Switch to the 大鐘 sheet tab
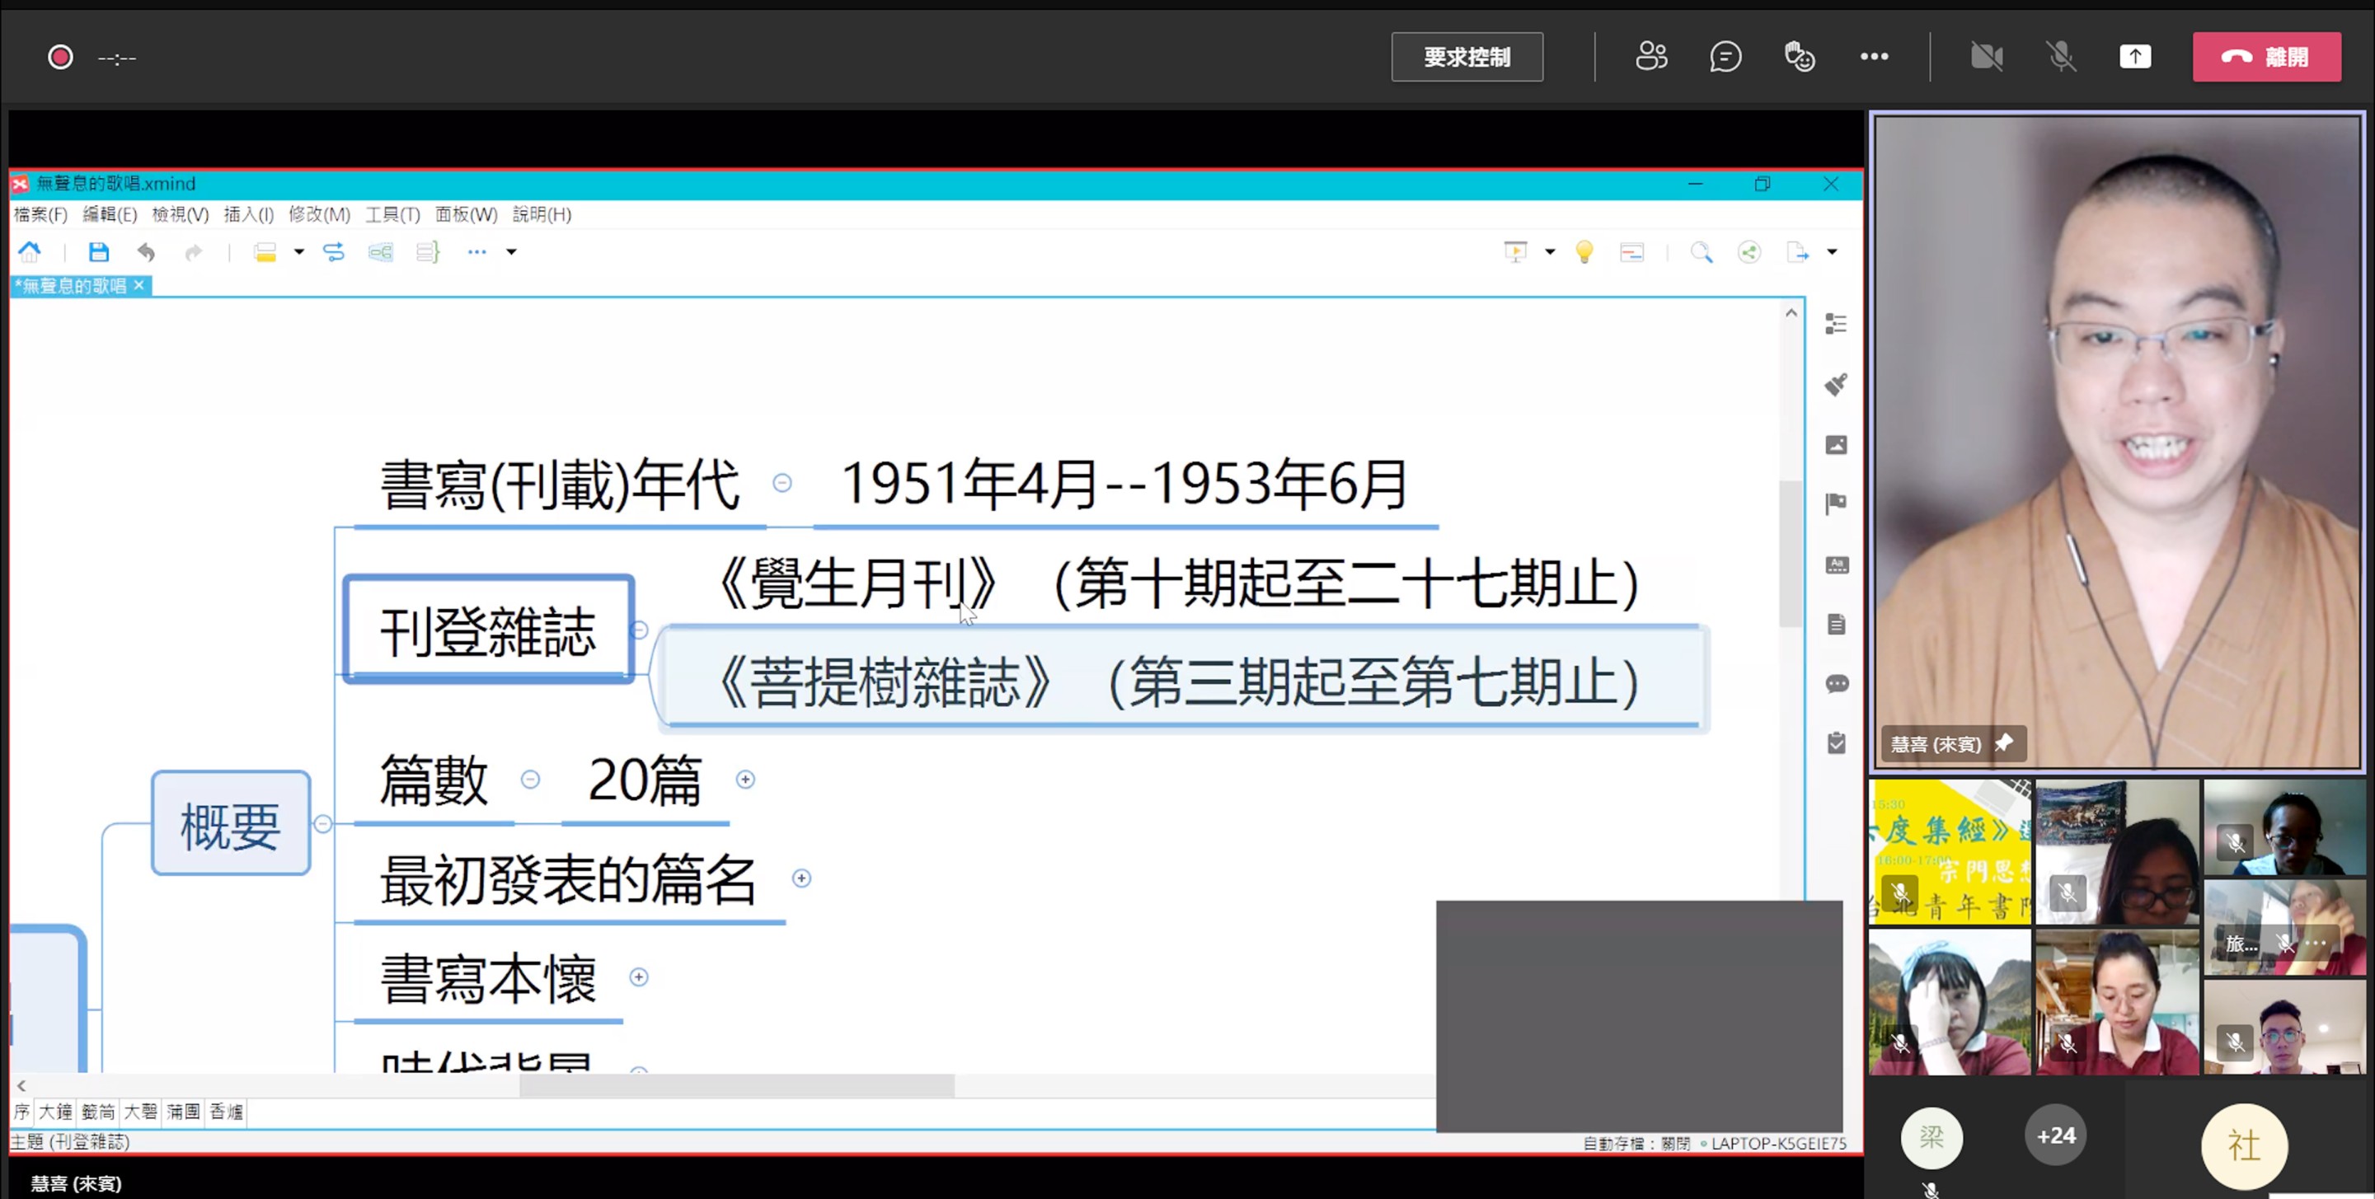The width and height of the screenshot is (2375, 1199). [x=55, y=1112]
